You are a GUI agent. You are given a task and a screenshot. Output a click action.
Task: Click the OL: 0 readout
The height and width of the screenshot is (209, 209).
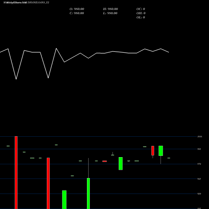tap(140, 18)
